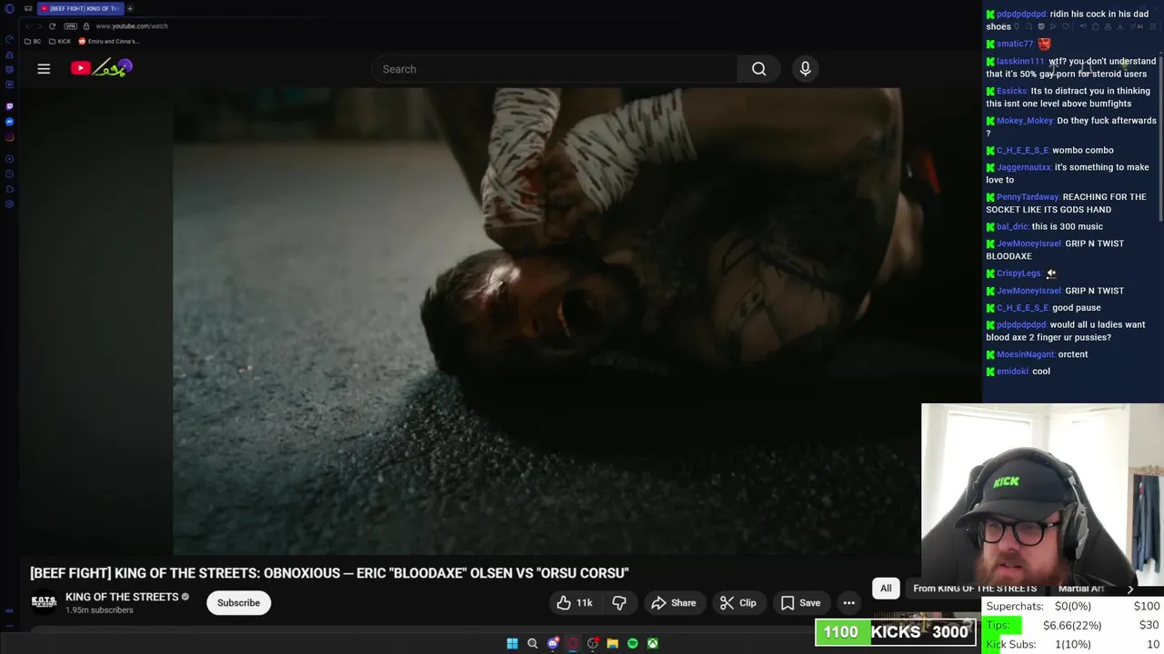
Task: Open the Emiru and Cinna's bookmark
Action: (x=109, y=41)
